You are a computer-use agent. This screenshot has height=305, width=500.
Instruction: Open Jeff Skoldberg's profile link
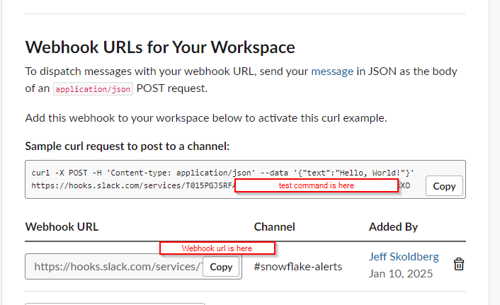point(404,257)
